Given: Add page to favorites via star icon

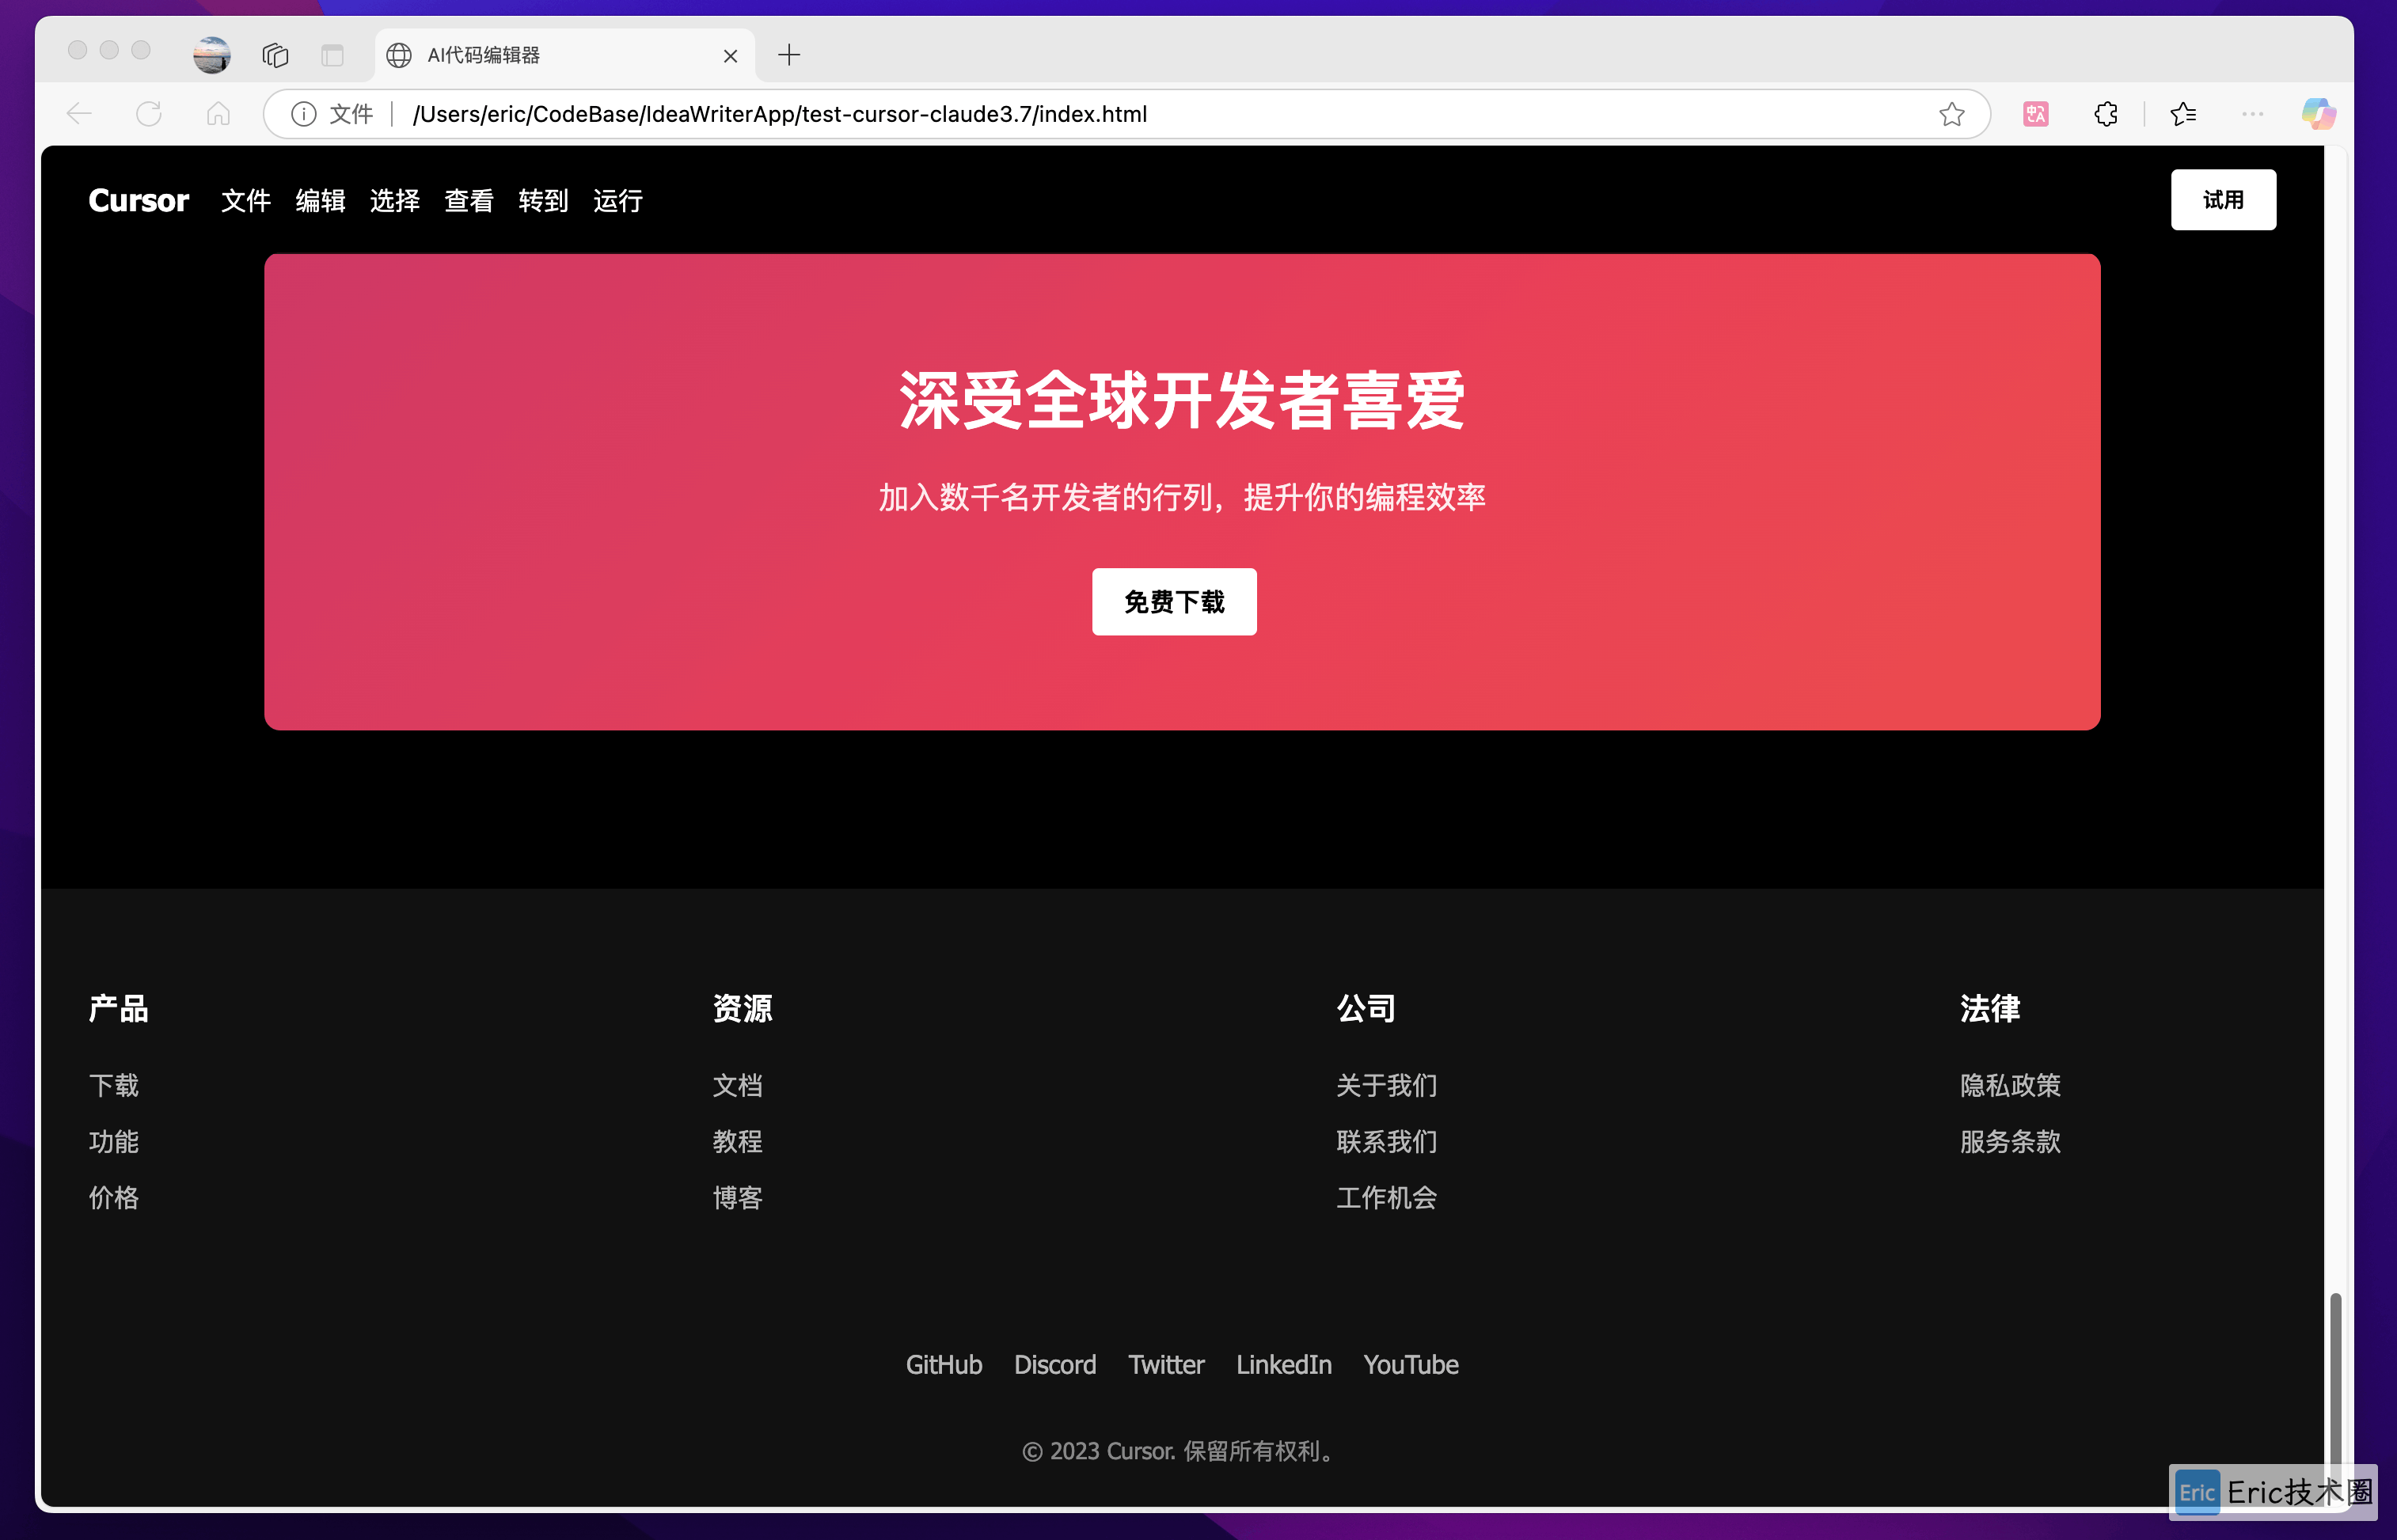Looking at the screenshot, I should (x=1951, y=114).
